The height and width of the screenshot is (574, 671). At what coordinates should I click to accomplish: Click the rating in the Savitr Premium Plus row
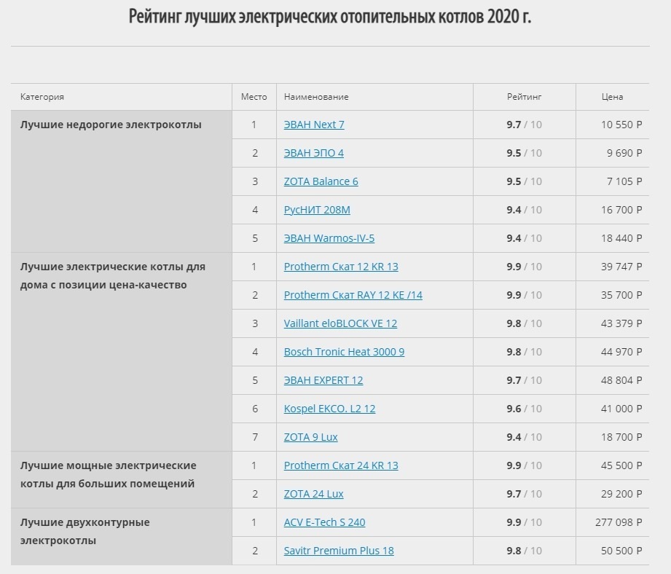525,551
